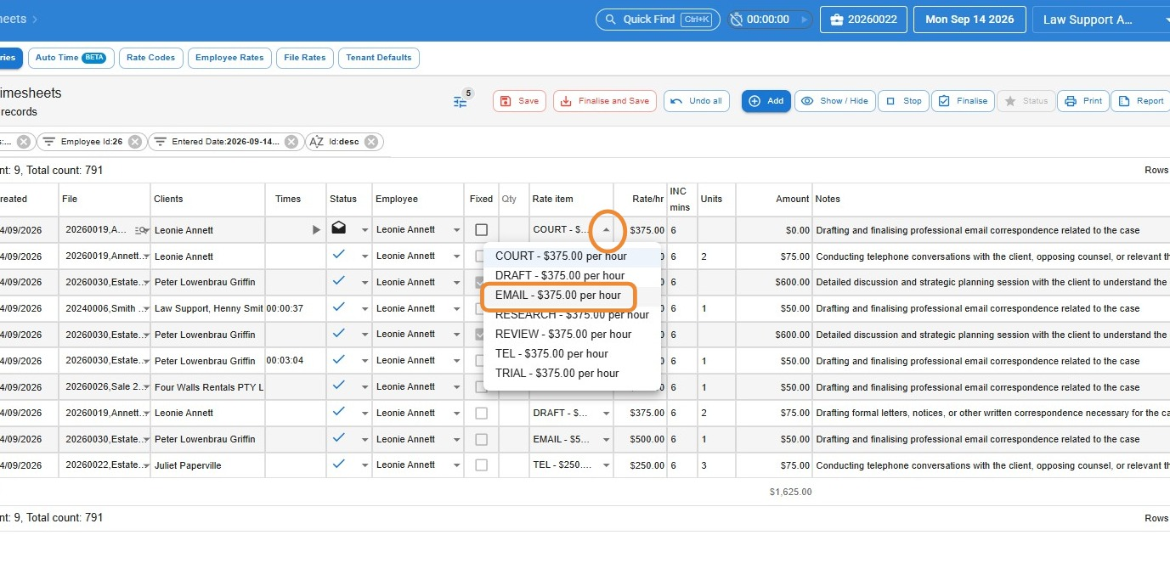Click the Report document icon button
Viewport: 1170px width, 580px height.
point(1141,101)
